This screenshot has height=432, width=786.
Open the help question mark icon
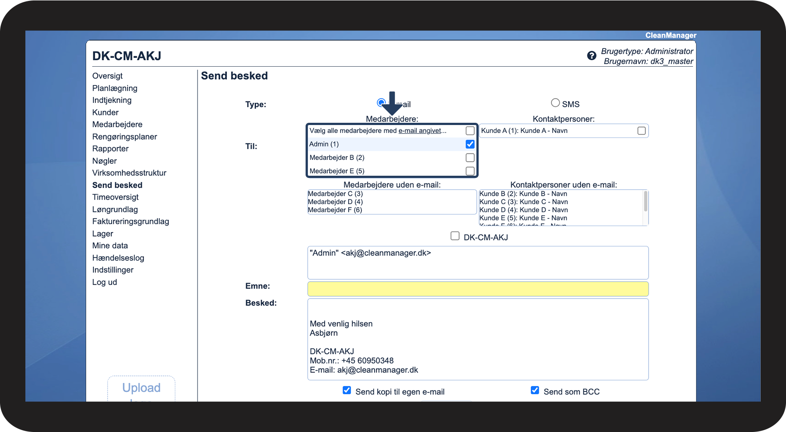592,56
